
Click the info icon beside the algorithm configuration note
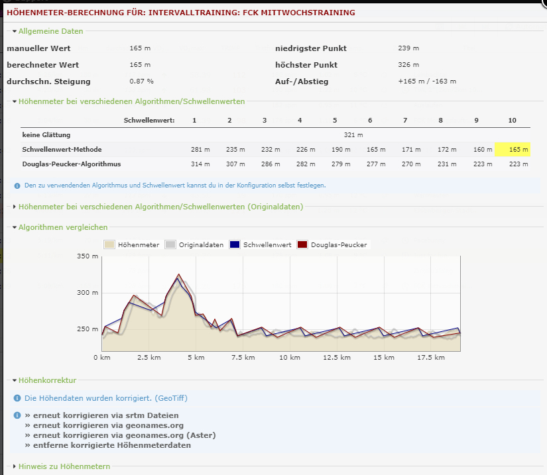(17, 185)
